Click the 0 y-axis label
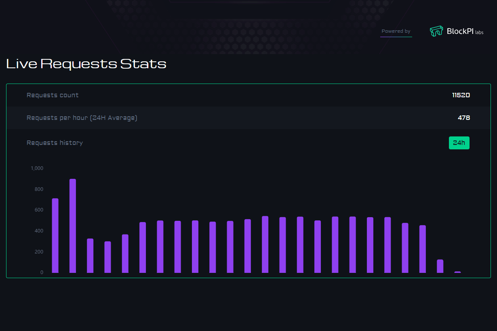Image resolution: width=497 pixels, height=331 pixels. tap(42, 272)
